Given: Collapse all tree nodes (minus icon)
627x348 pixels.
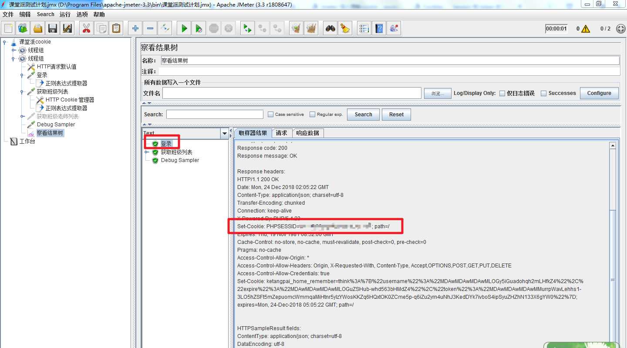Looking at the screenshot, I should click(150, 28).
